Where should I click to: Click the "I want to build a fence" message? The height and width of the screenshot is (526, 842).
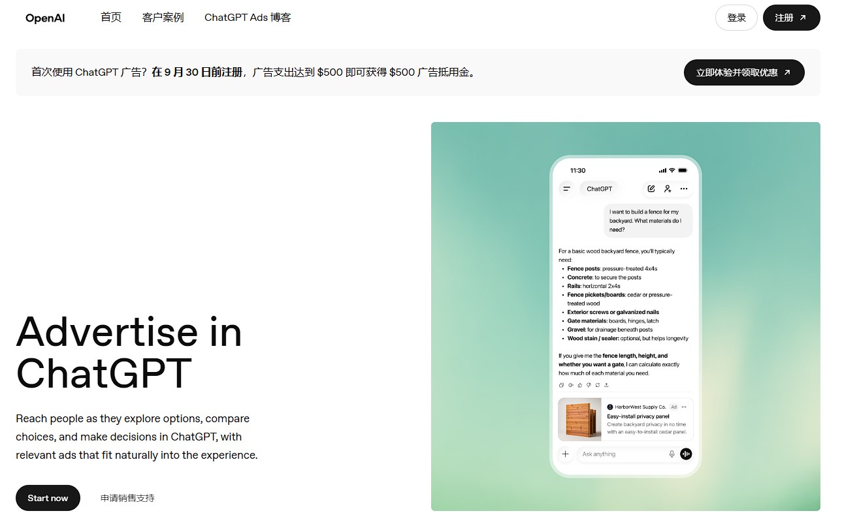tap(647, 221)
